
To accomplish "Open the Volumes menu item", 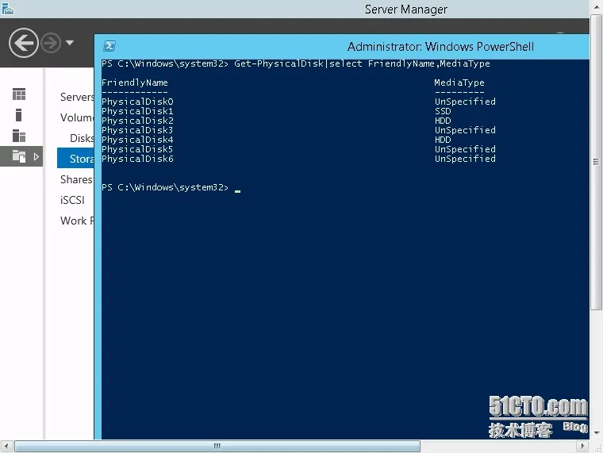I will coord(77,117).
